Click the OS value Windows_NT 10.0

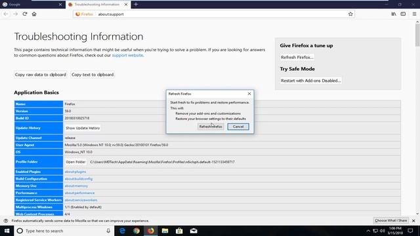pos(78,152)
